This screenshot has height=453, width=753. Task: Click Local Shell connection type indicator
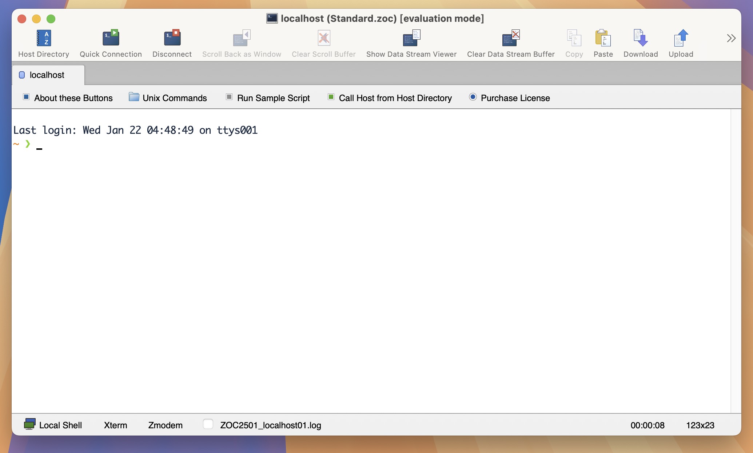tap(53, 425)
